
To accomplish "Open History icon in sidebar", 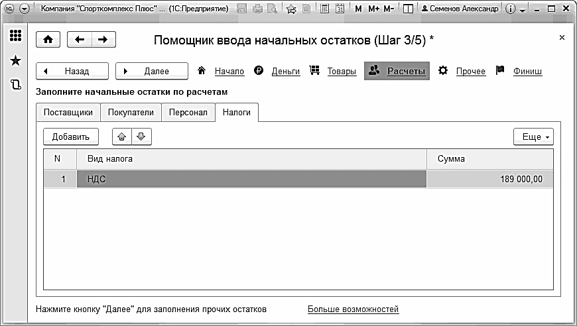I will pyautogui.click(x=15, y=85).
